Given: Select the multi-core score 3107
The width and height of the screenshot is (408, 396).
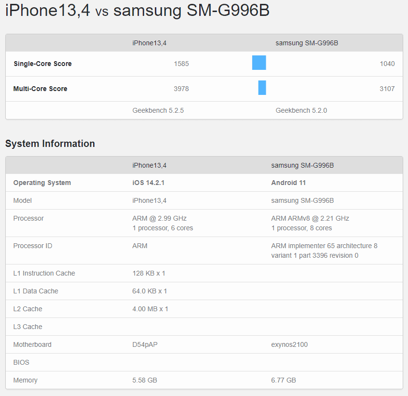Looking at the screenshot, I should pos(388,89).
